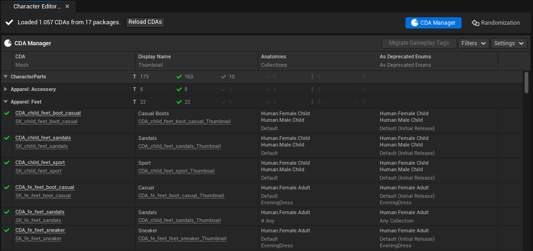Image resolution: width=533 pixels, height=251 pixels.
Task: Click the yellow warning icon in CharacterParts row
Action: (x=312, y=77)
